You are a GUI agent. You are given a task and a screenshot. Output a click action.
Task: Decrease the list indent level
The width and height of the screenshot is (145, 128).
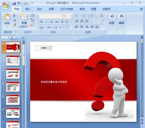pyautogui.click(x=77, y=21)
